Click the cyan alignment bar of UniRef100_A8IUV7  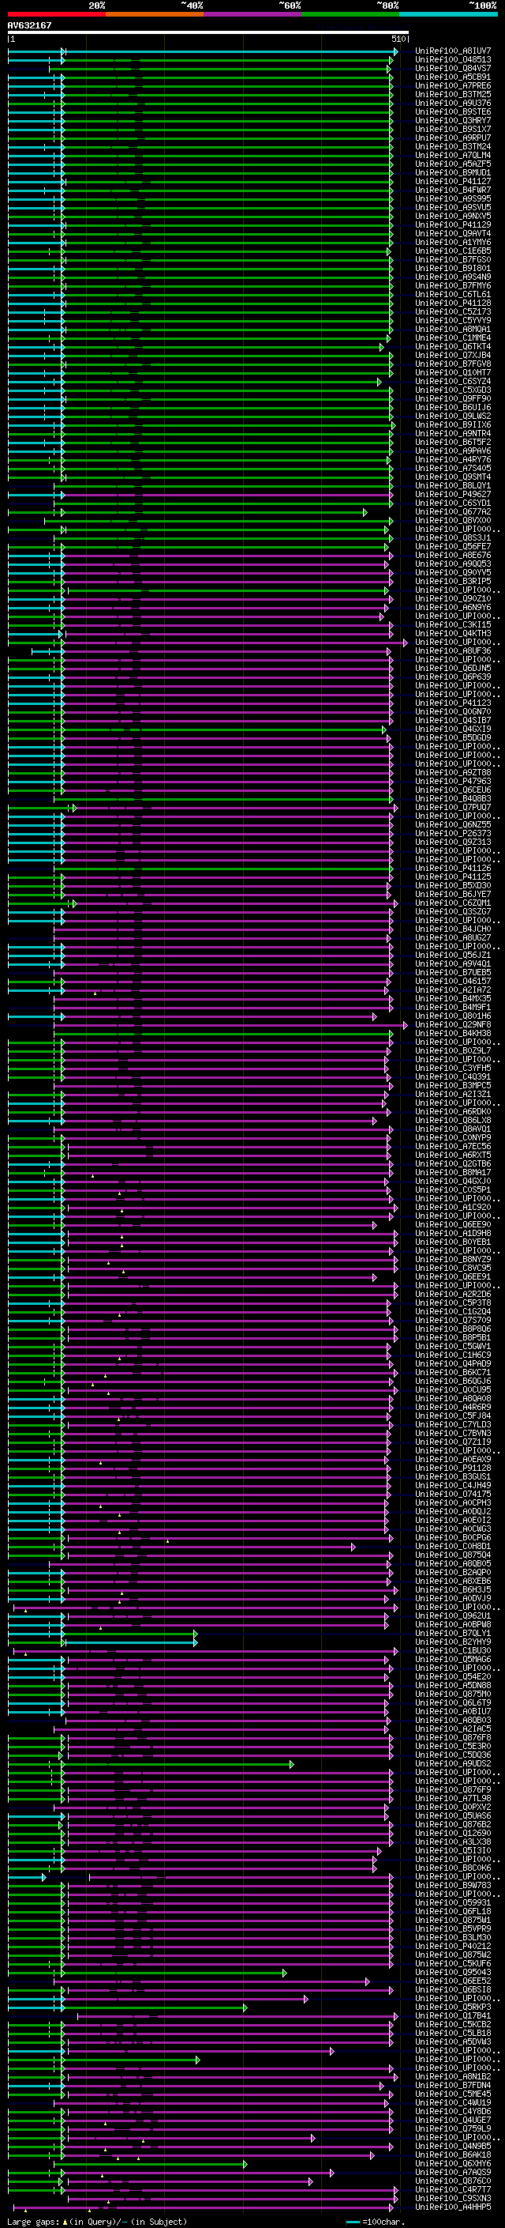tap(230, 51)
